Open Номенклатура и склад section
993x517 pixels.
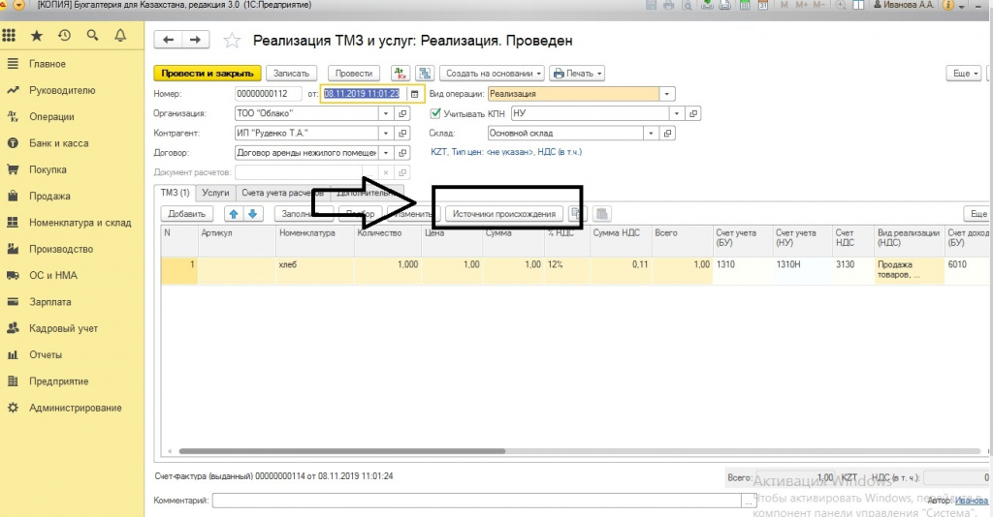80,223
